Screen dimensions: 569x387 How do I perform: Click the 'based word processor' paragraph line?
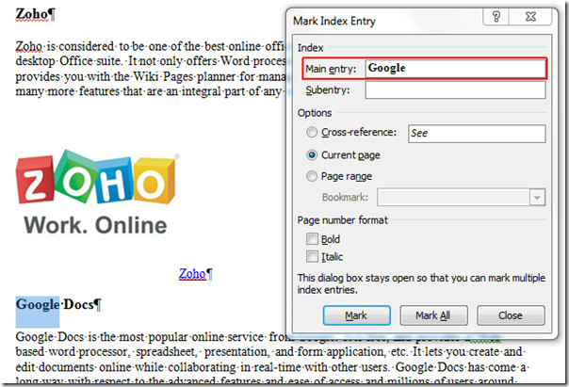268,352
